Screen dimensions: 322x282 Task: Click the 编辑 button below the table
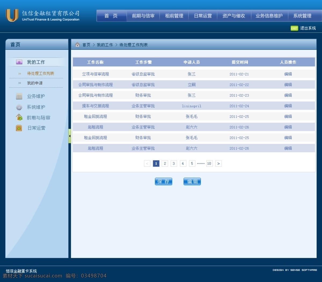tap(192, 181)
